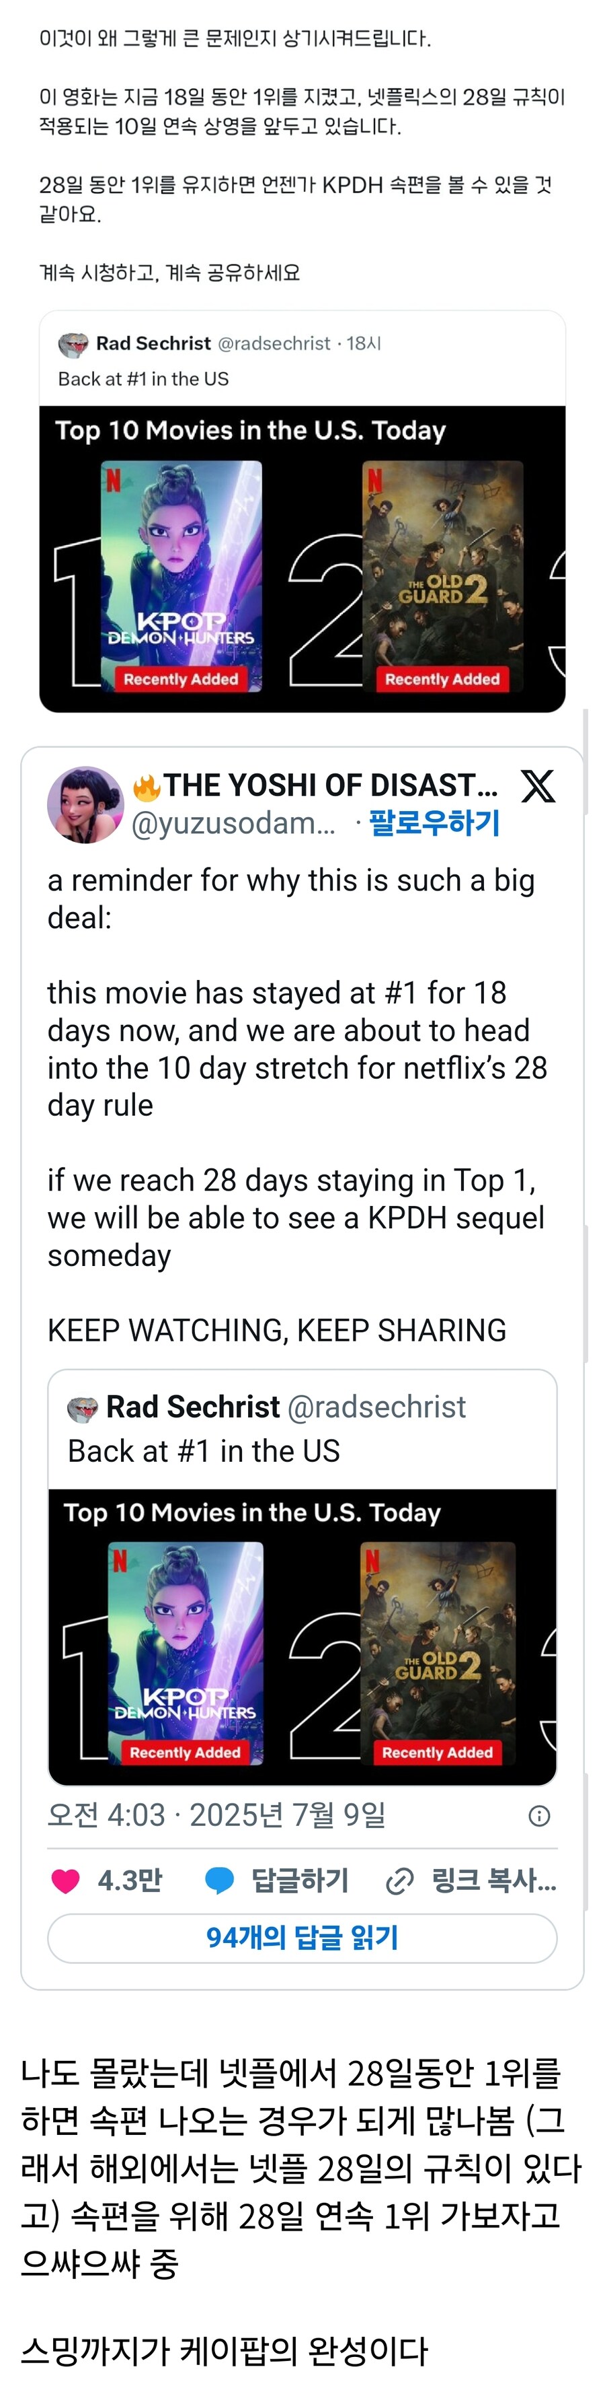Open KPop Demon Hunters poster in embedded tweet
This screenshot has width=605, height=2394.
coord(186,1653)
